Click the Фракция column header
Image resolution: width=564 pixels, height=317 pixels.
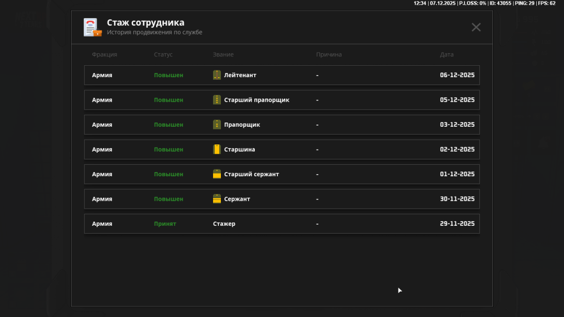(x=104, y=55)
